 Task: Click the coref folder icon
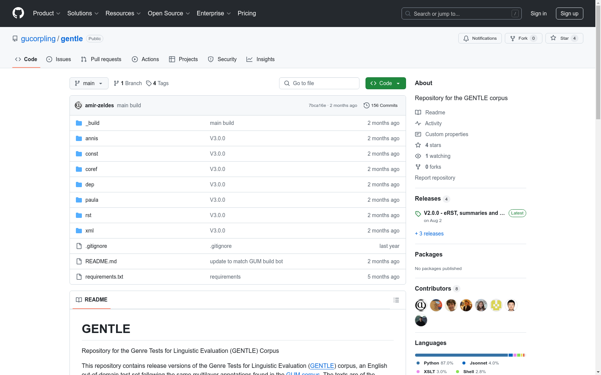[79, 169]
